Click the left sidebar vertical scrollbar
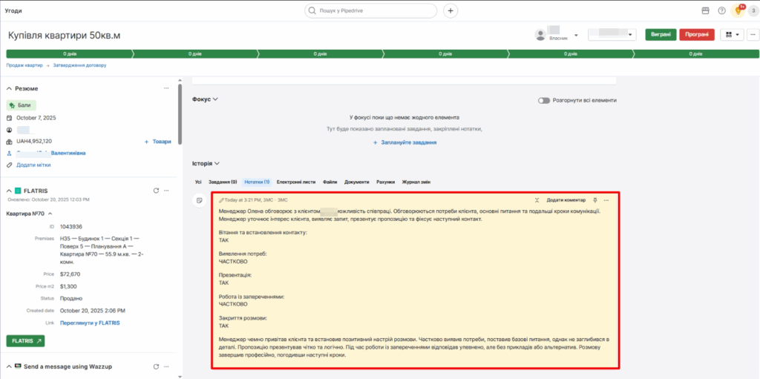 (180, 114)
